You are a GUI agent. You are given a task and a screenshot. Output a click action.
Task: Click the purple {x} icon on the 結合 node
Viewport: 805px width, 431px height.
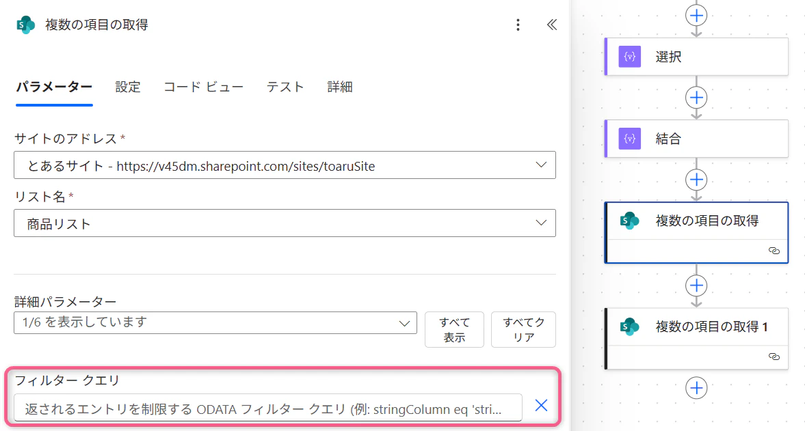click(629, 138)
